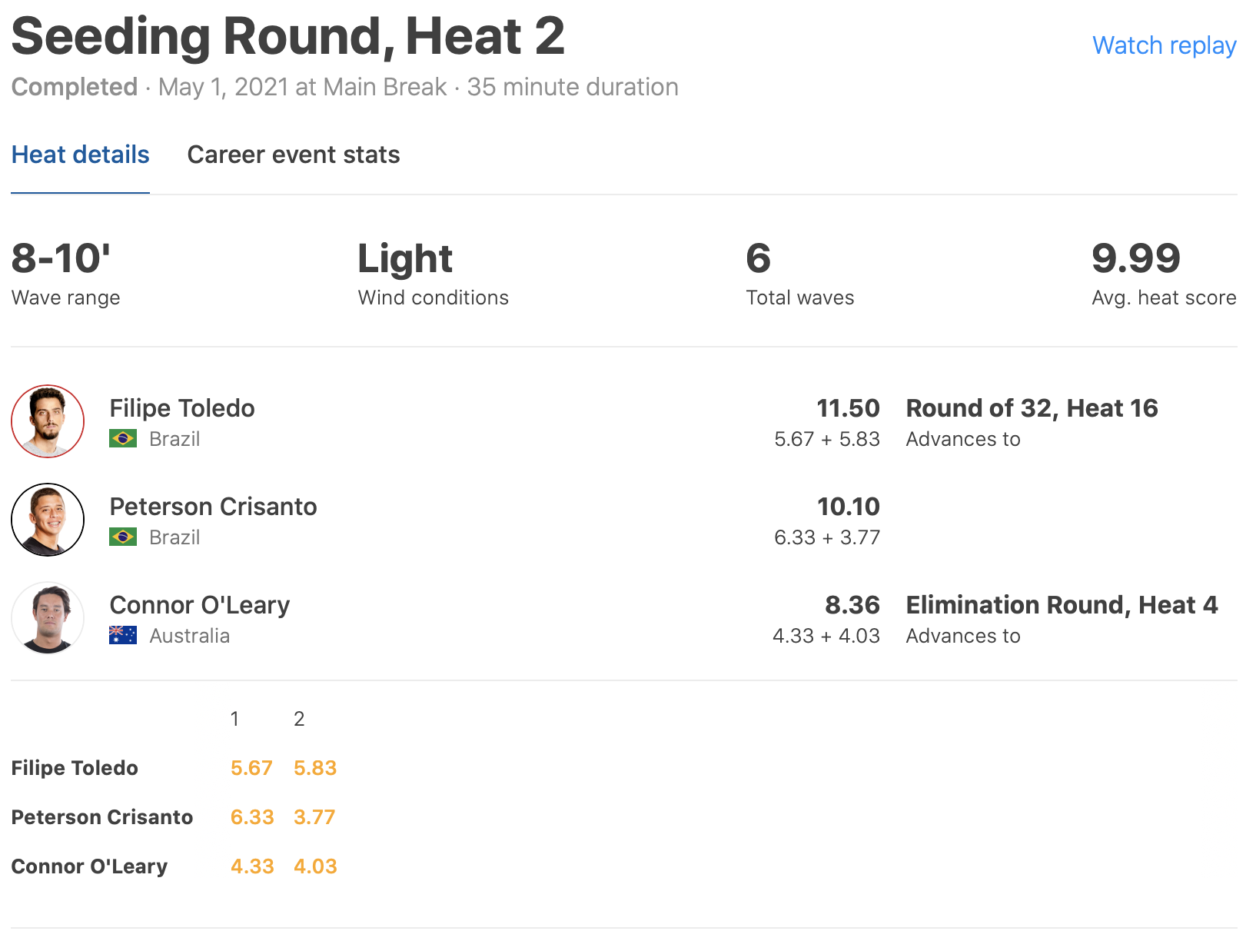This screenshot has width=1256, height=941.
Task: Click Filipe Toledo's 11.50 heat total
Action: tap(848, 408)
